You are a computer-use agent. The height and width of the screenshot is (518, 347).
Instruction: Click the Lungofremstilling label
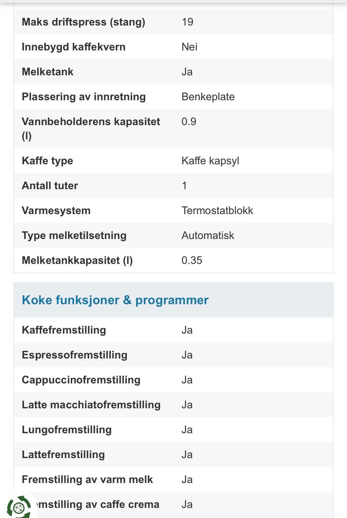67,430
